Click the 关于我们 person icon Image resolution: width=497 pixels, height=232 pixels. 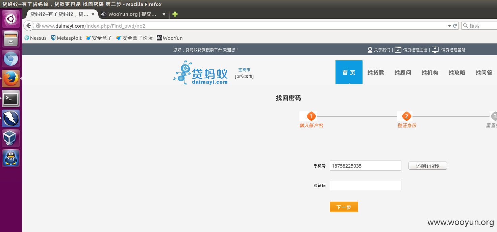tap(370, 50)
